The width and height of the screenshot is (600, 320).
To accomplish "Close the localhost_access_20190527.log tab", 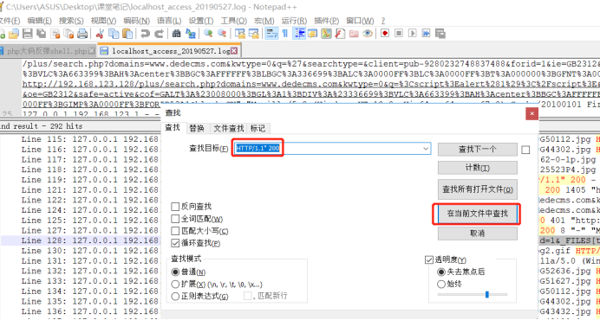I will 234,51.
